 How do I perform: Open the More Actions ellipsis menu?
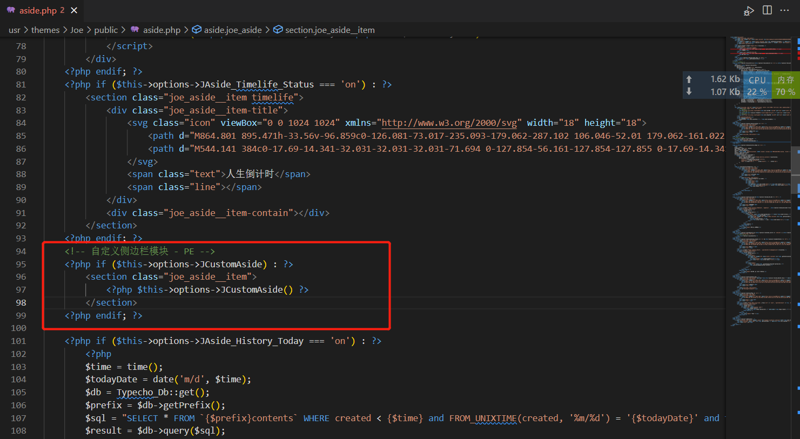785,10
